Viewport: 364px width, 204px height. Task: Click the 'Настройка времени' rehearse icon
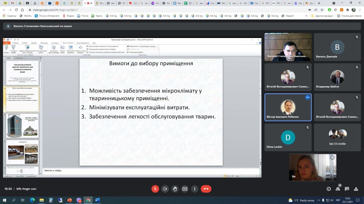click(71, 49)
